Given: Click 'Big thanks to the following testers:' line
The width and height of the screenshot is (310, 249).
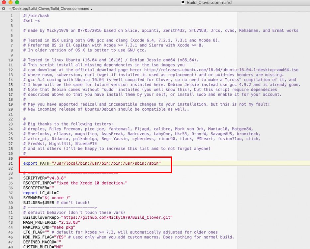Looking at the screenshot, I should [68, 124].
